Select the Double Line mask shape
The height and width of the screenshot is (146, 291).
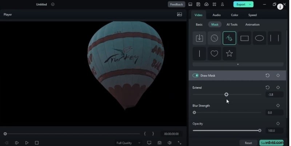click(275, 38)
